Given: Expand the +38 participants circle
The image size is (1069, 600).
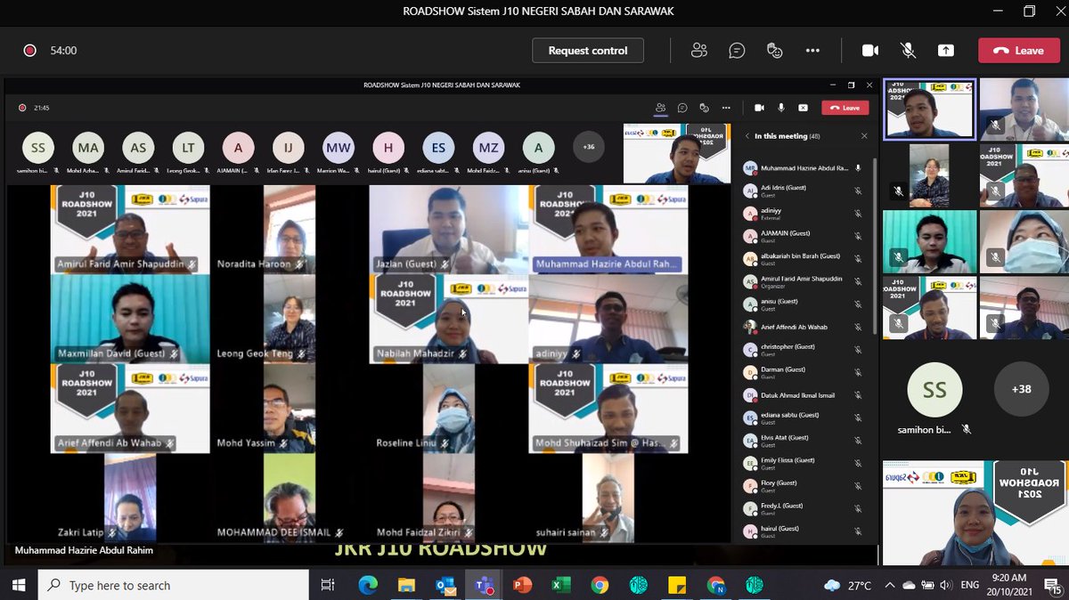Looking at the screenshot, I should [x=1021, y=389].
